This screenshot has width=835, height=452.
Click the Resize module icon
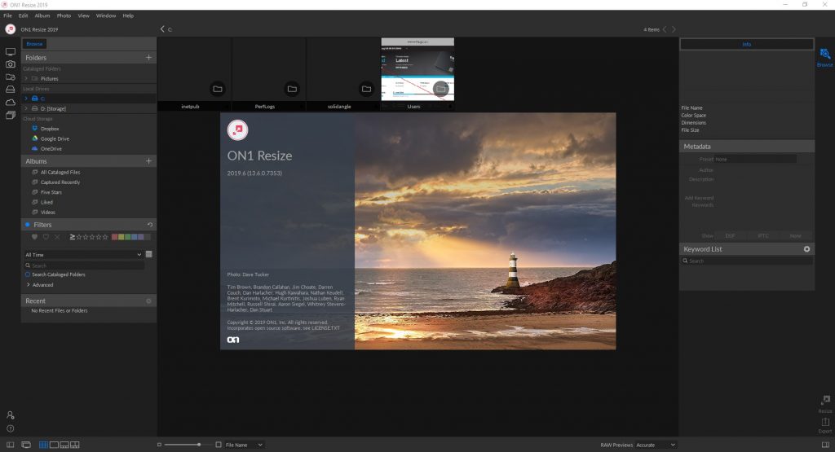click(x=825, y=403)
